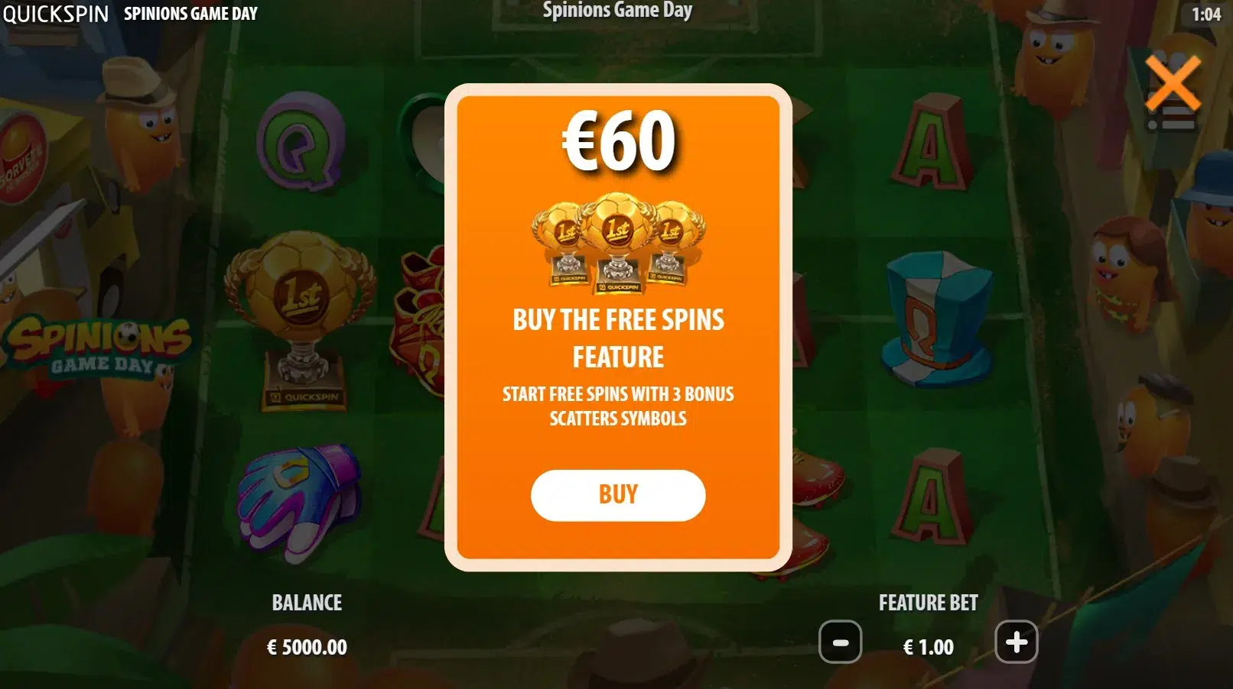The height and width of the screenshot is (689, 1233).
Task: Decrease feature bet with minus button
Action: click(840, 642)
